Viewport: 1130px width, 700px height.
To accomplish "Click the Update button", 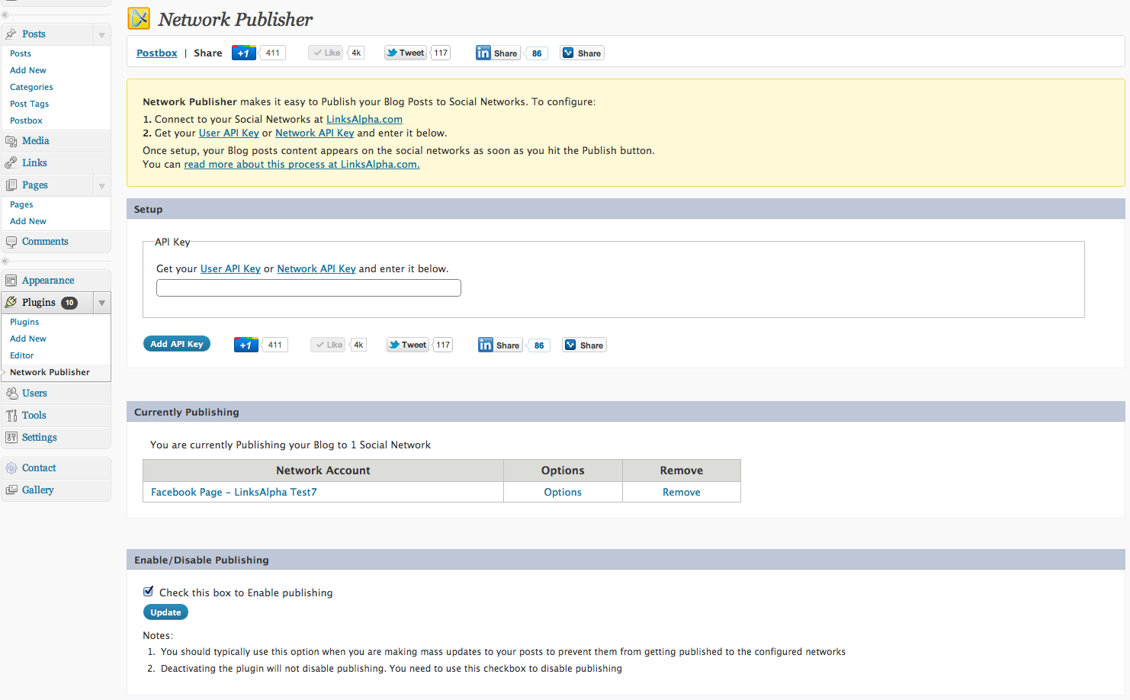I will point(165,612).
